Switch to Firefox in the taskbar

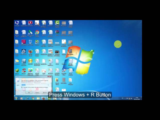coord(44,98)
